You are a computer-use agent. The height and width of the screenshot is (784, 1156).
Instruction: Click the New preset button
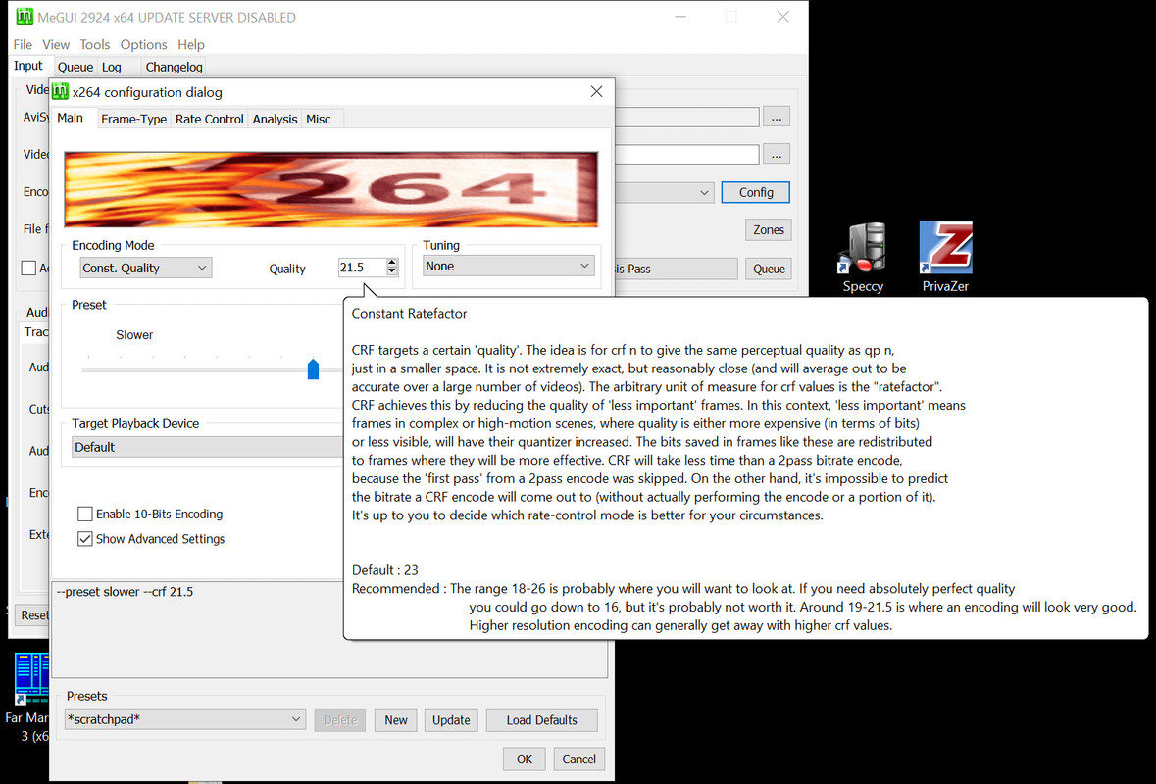[x=396, y=720]
